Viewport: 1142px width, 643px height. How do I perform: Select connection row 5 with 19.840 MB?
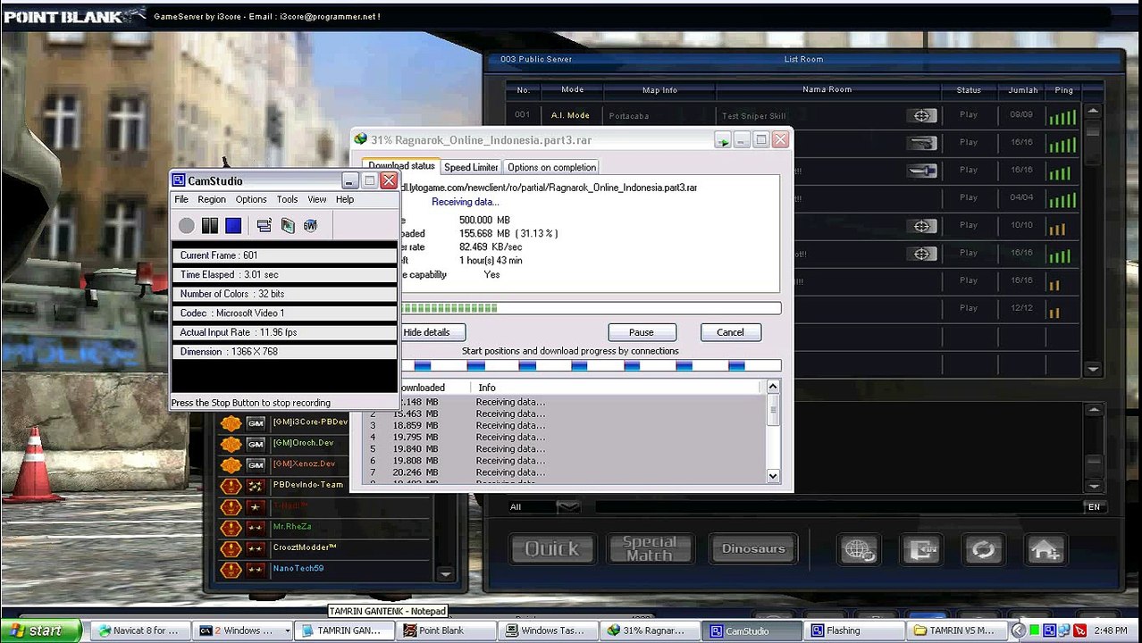point(565,449)
